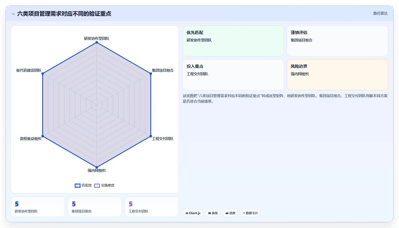Click the stat card showing 5 for 研发协作型团队
Image resolution: width=399 pixels, height=228 pixels.
38,207
